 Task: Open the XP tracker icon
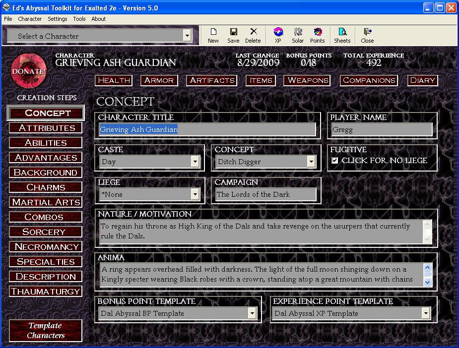278,35
